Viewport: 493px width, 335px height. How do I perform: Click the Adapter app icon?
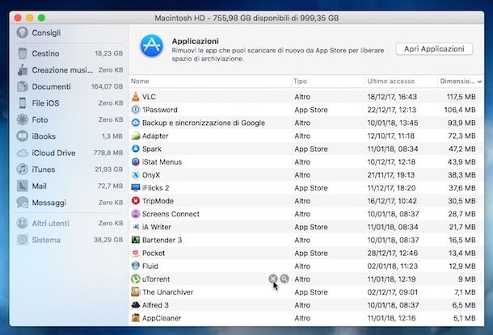136,136
